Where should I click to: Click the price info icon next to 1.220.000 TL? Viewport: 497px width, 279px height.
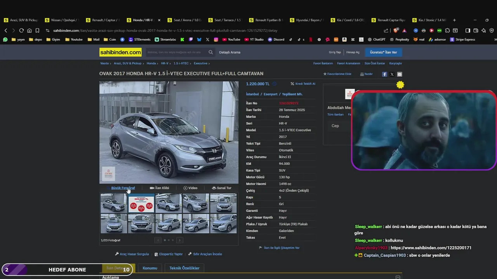[x=275, y=84]
